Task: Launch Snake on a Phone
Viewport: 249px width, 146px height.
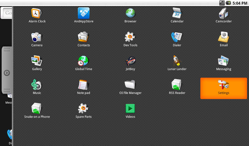Action: [37, 111]
